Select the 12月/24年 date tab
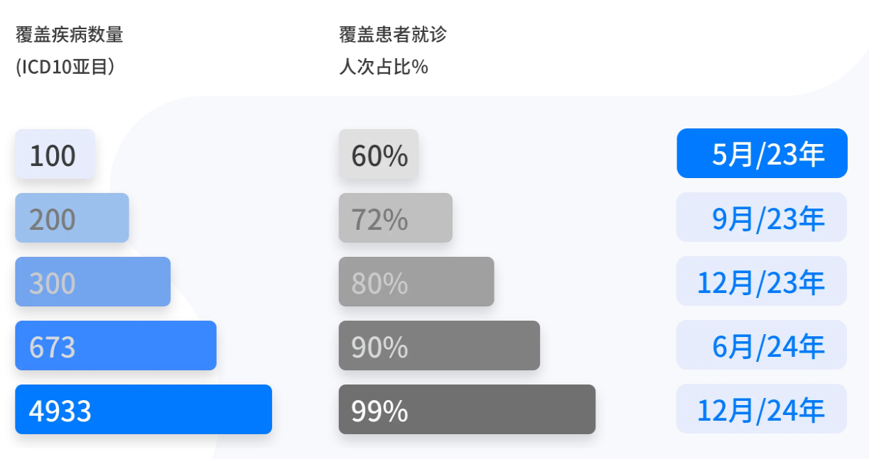 pyautogui.click(x=762, y=409)
